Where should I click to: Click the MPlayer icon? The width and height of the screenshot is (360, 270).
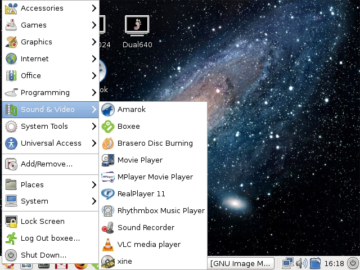[x=108, y=177]
